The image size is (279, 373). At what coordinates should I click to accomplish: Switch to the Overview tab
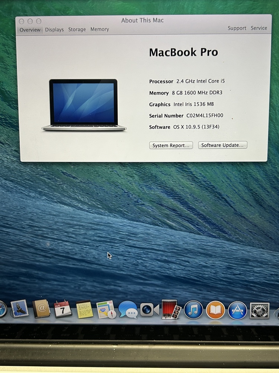(x=30, y=30)
